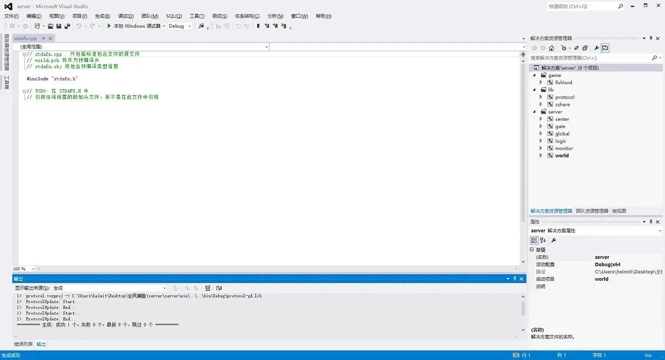Click Collapse All icon in Solution Explorer
The height and width of the screenshot is (360, 665).
(585, 48)
